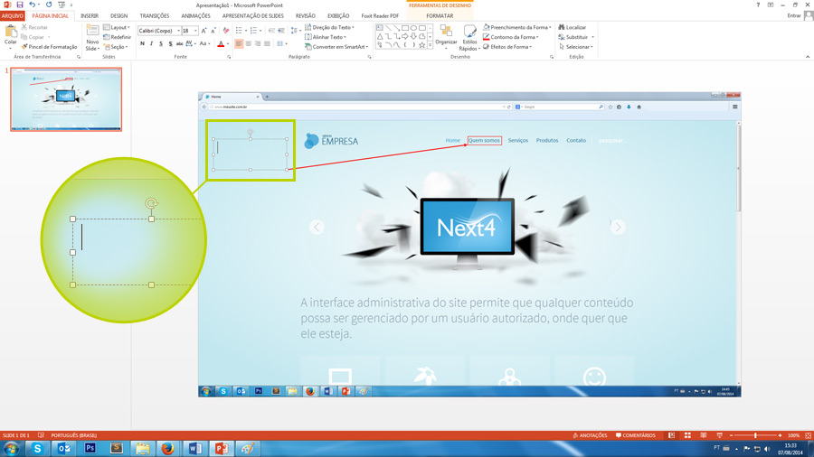Switch to the INSERIR tab

pyautogui.click(x=90, y=15)
